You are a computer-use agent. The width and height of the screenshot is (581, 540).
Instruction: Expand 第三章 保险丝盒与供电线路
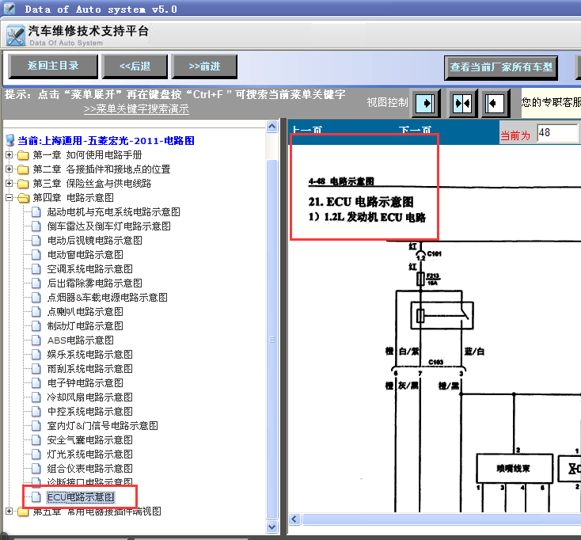click(x=9, y=183)
